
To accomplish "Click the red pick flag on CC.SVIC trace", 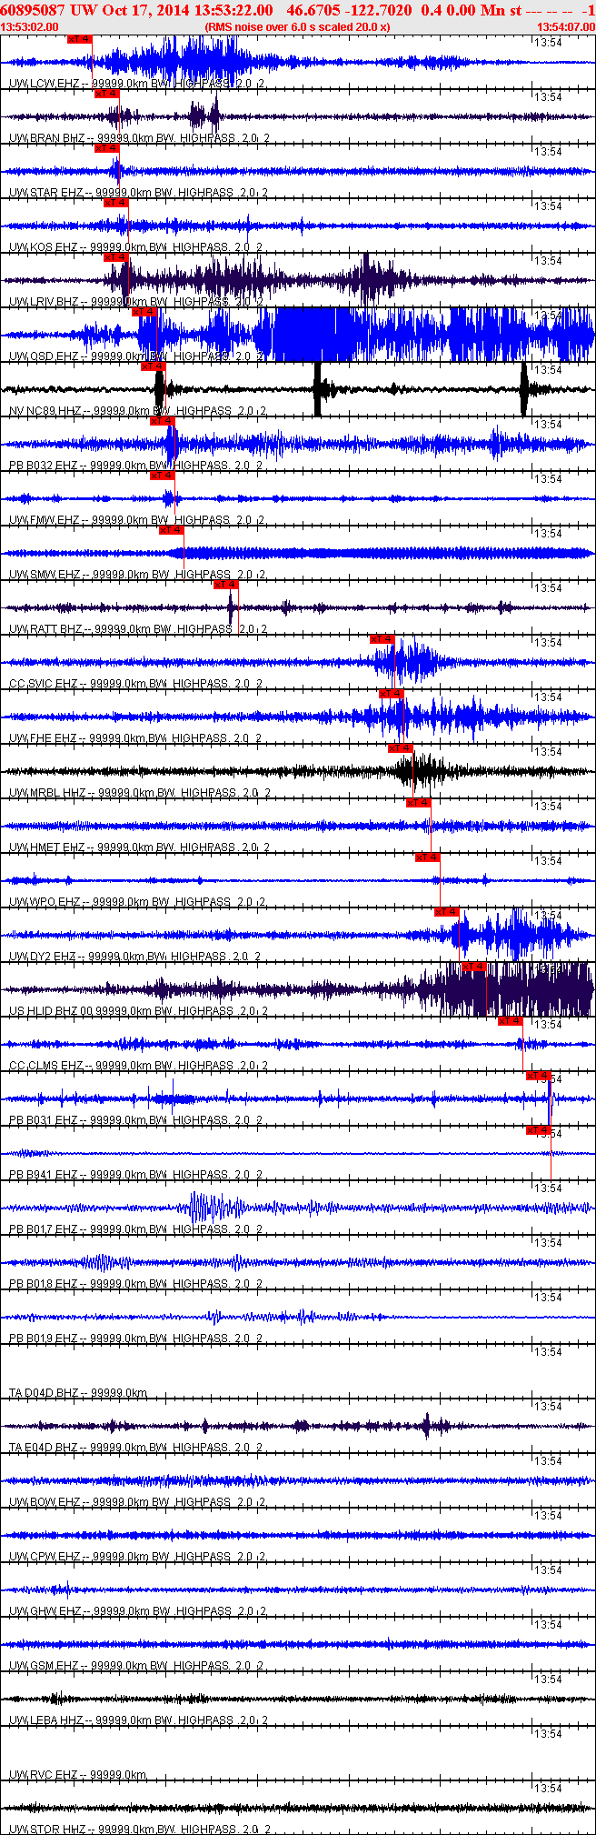I will (x=383, y=639).
